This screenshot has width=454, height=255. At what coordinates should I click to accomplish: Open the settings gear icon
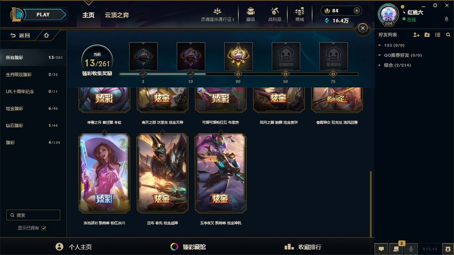pyautogui.click(x=435, y=5)
